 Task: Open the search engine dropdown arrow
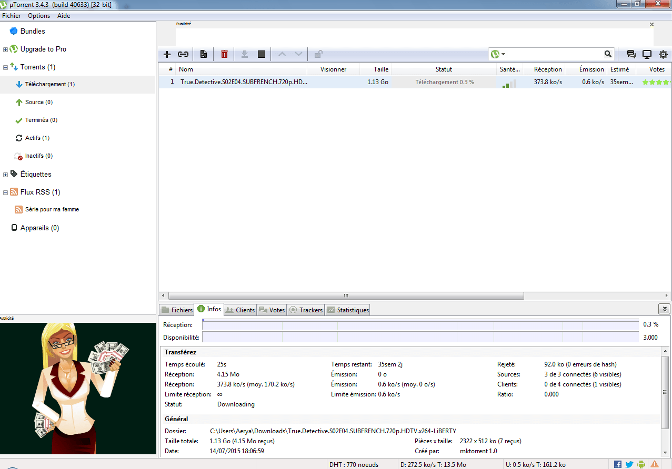point(504,54)
